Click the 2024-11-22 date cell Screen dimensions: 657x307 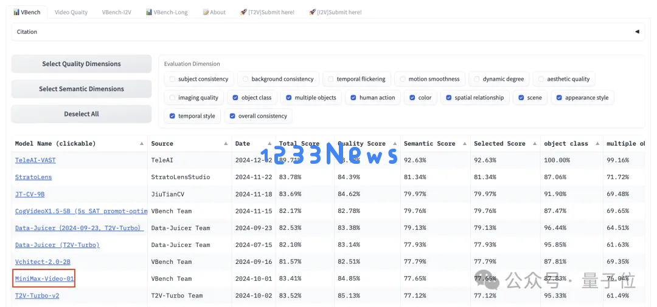[254, 177]
